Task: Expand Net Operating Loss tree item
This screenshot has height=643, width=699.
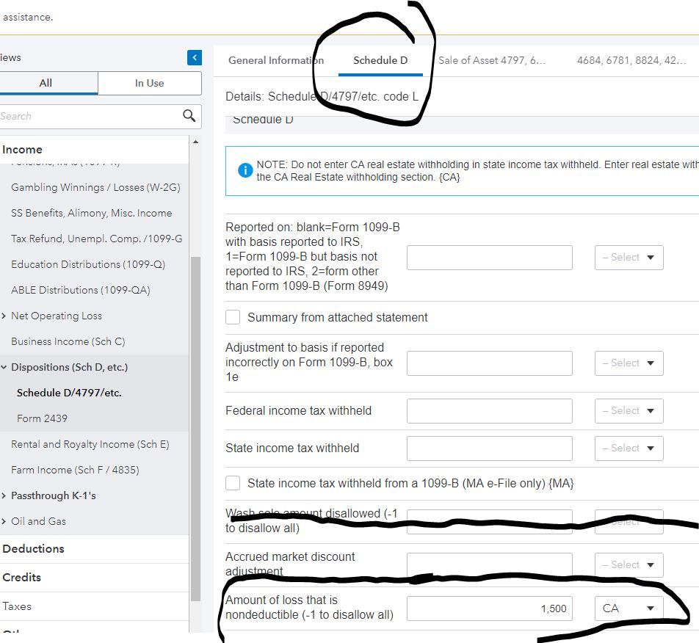Action: (4, 316)
